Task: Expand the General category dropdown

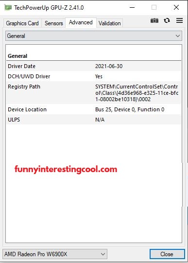Action: tap(94, 35)
